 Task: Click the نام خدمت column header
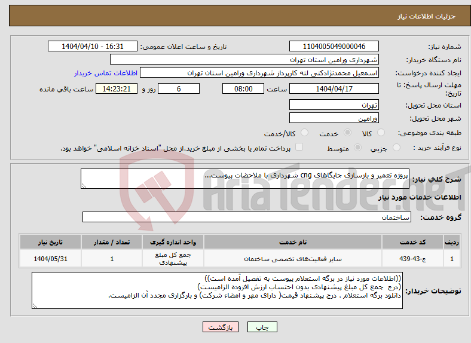[292, 242]
